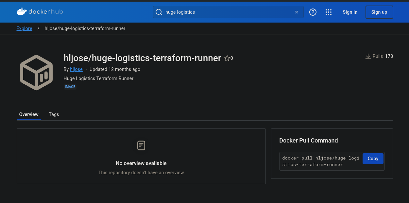
Task: Click the no-overview document icon
Action: 141,145
